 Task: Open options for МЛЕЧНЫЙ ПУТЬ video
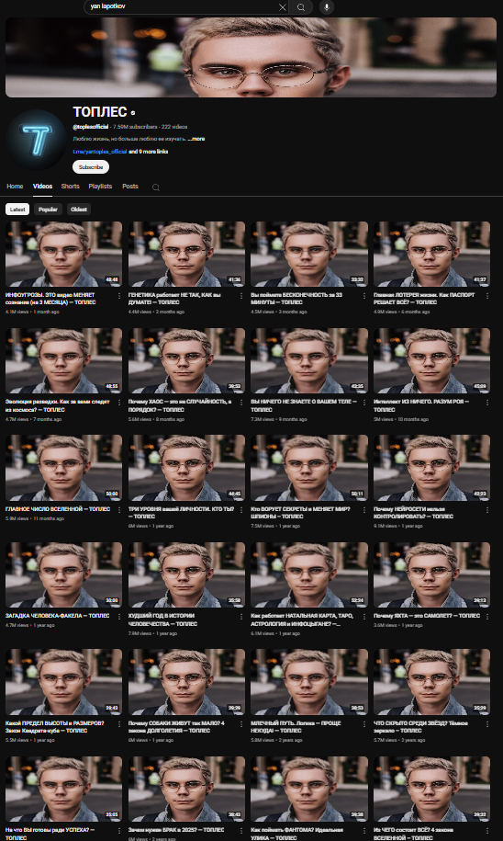tap(364, 723)
